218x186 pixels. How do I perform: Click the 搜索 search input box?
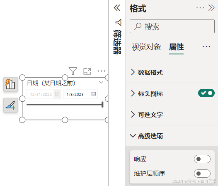click(172, 26)
